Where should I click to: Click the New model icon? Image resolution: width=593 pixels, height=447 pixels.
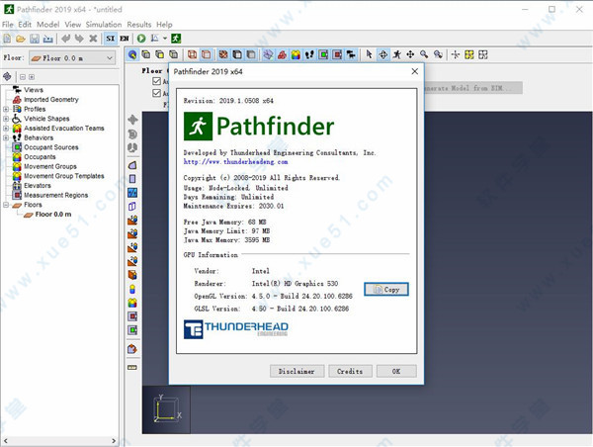7,39
